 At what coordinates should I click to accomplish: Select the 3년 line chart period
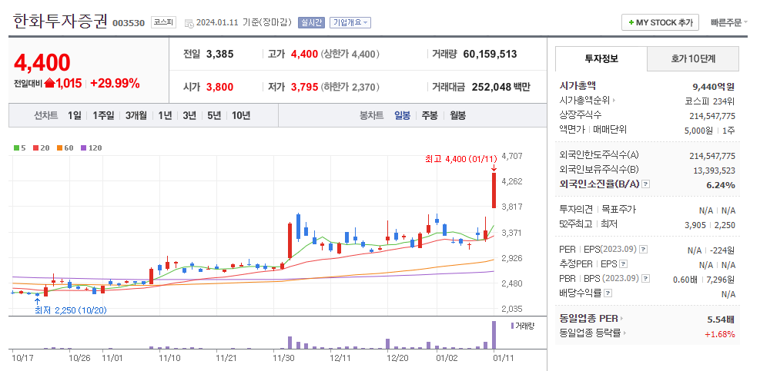click(x=189, y=116)
